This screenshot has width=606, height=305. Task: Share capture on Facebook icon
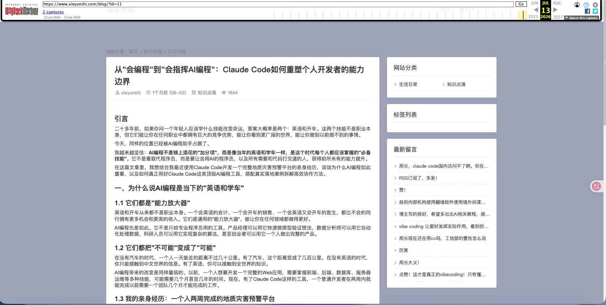[x=587, y=11]
